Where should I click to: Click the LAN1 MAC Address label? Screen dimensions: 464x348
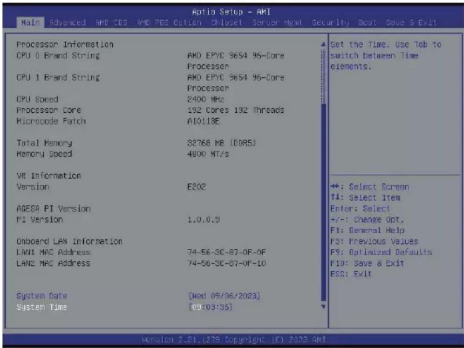point(53,252)
